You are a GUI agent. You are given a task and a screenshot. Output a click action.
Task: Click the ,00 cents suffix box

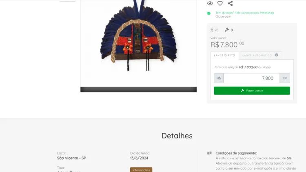coord(285,78)
